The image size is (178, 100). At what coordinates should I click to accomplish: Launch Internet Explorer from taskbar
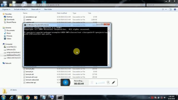(12, 97)
